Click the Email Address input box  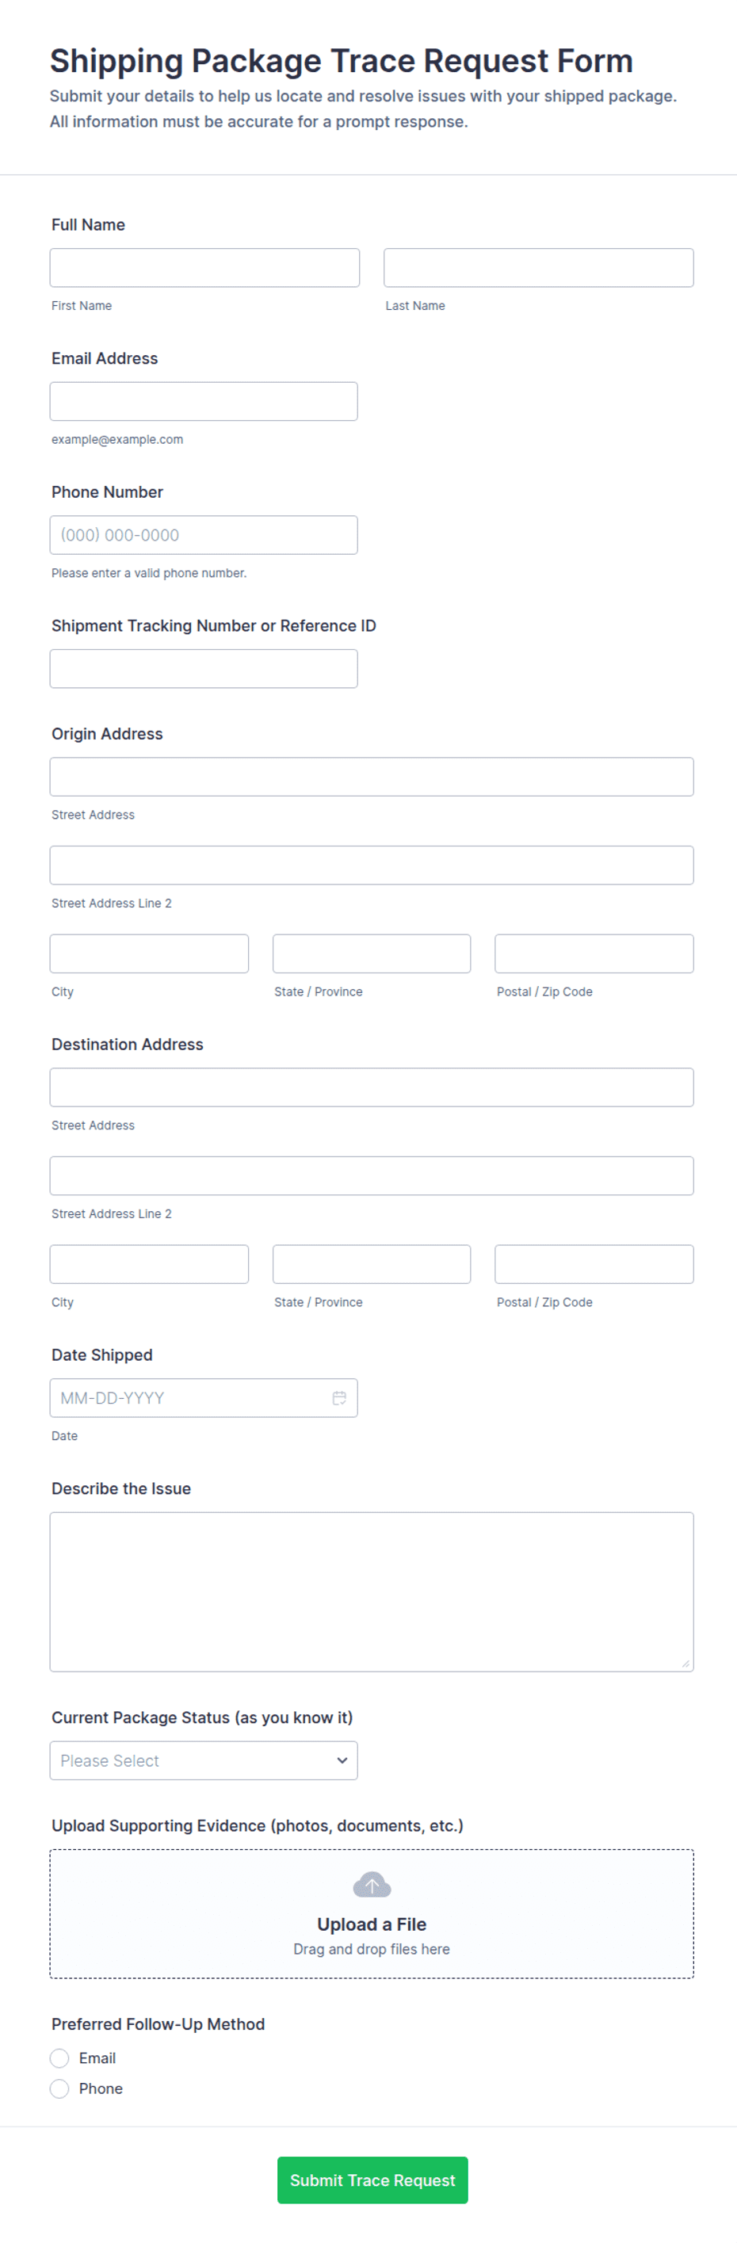[204, 400]
